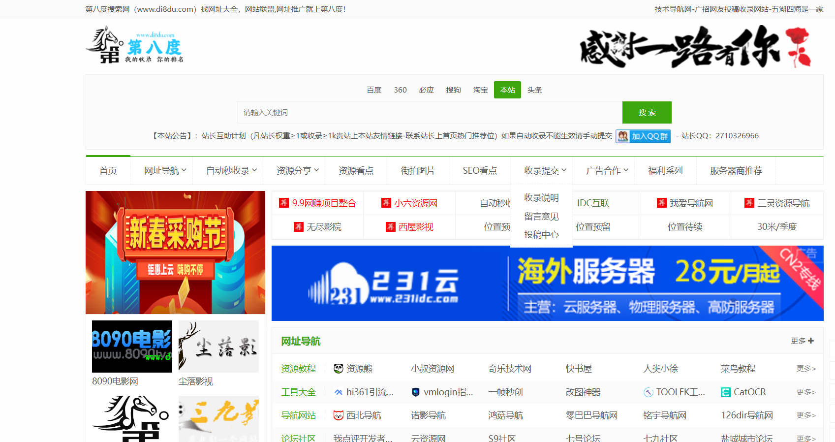Open the 231云 海外服务器 ad banner
The image size is (835, 442).
point(548,283)
